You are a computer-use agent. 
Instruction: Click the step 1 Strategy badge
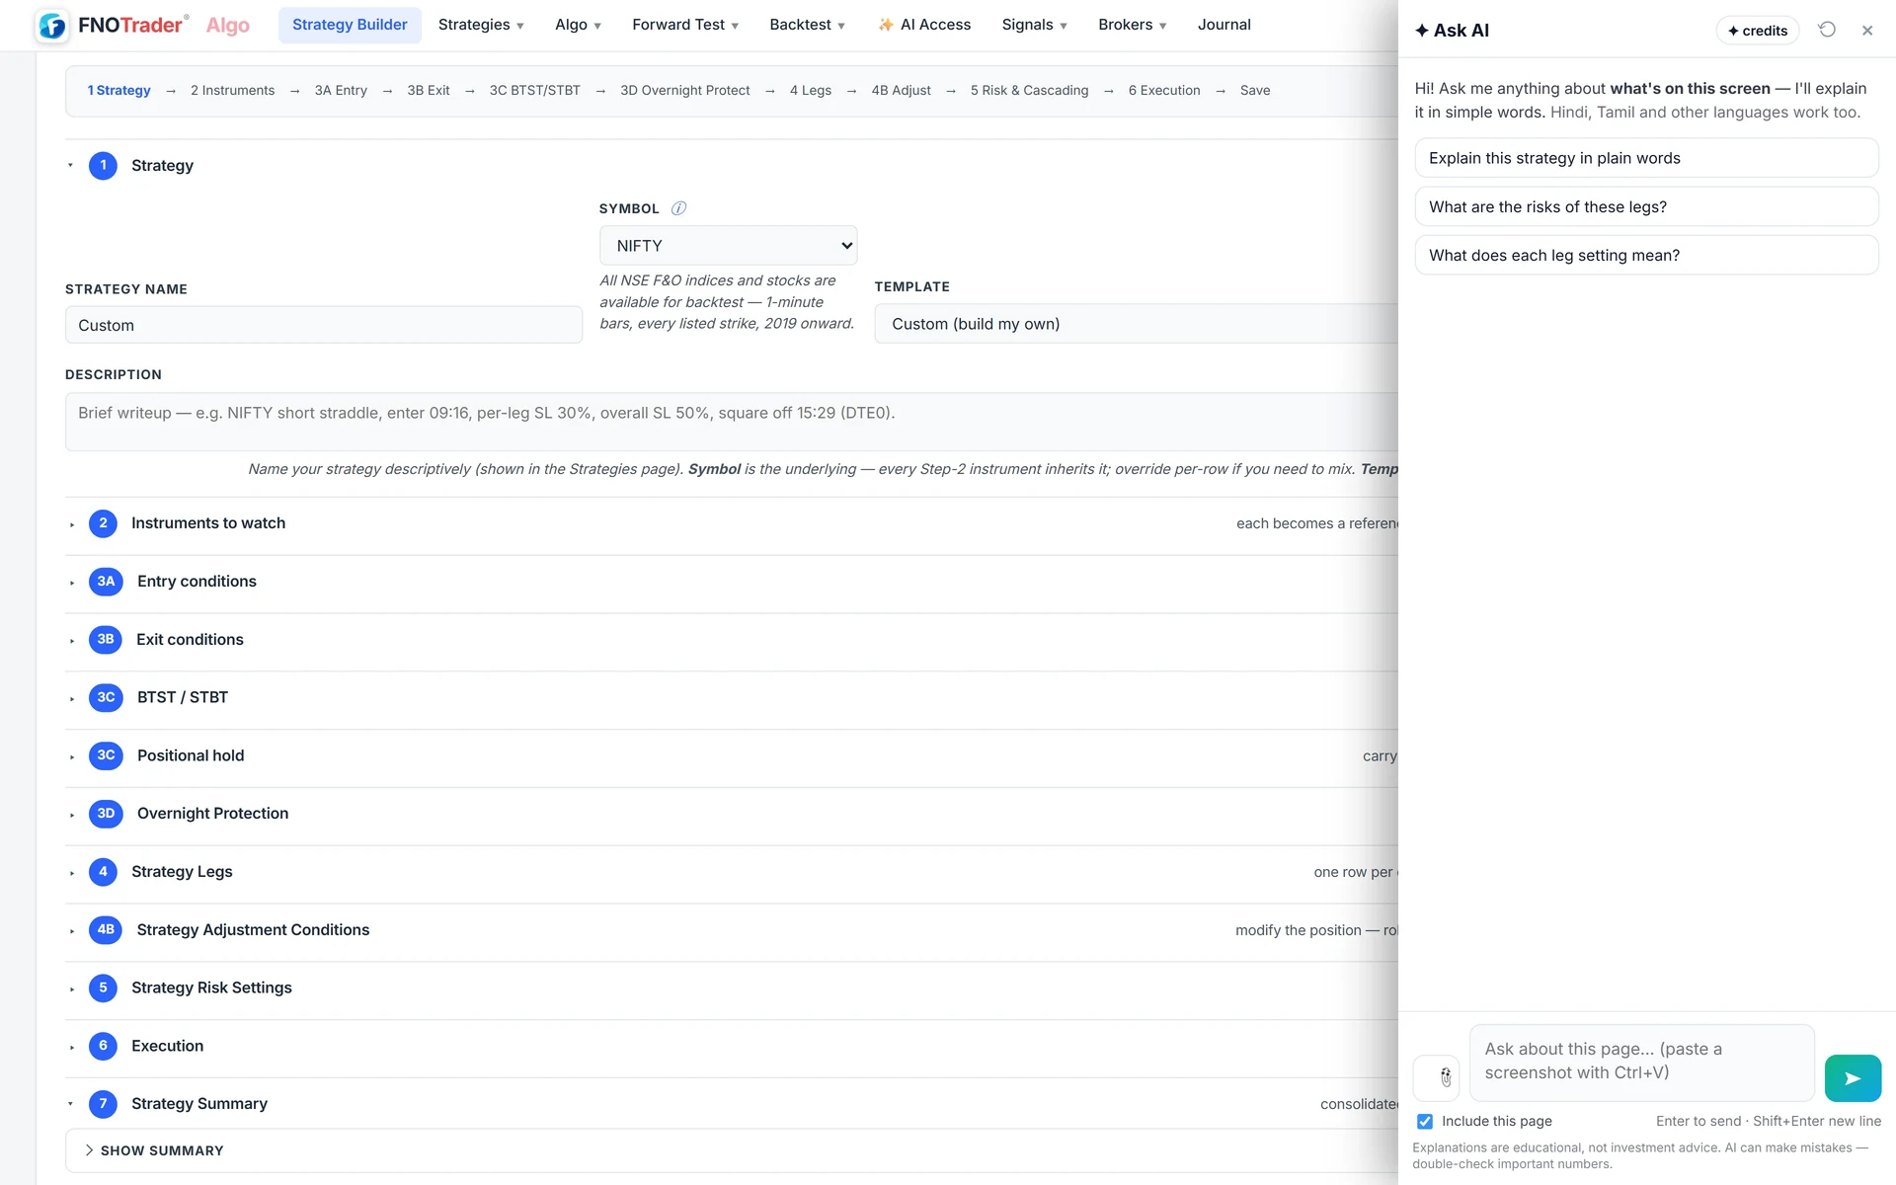click(x=103, y=166)
